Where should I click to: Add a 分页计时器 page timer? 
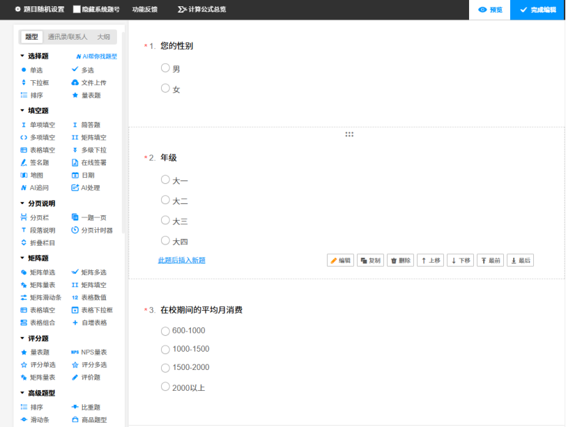click(92, 230)
